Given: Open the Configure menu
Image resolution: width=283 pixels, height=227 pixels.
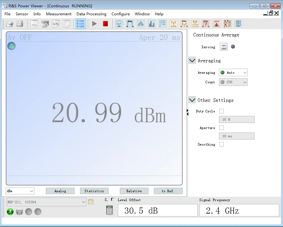Looking at the screenshot, I should (120, 14).
